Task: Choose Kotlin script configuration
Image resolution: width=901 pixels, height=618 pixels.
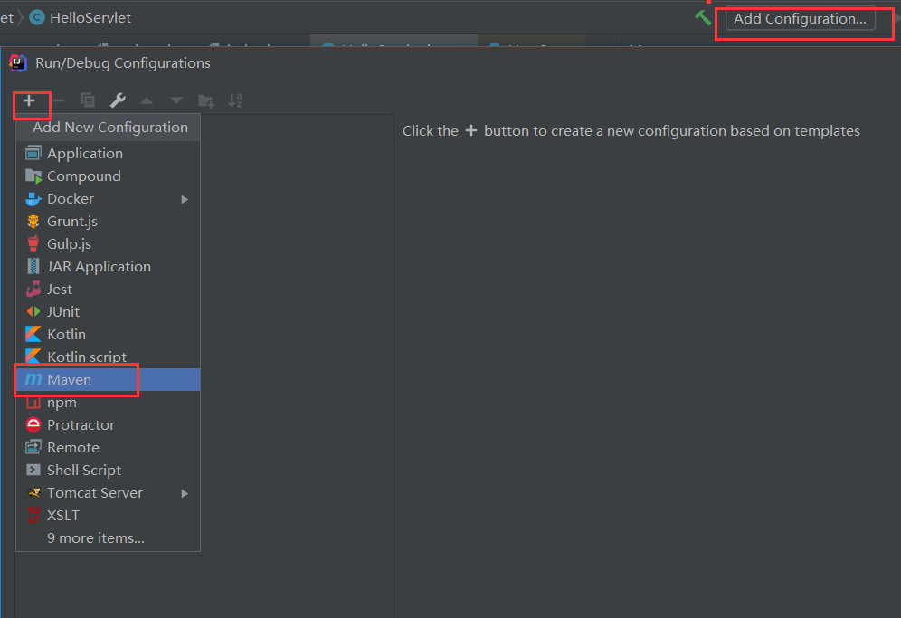Action: click(108, 357)
